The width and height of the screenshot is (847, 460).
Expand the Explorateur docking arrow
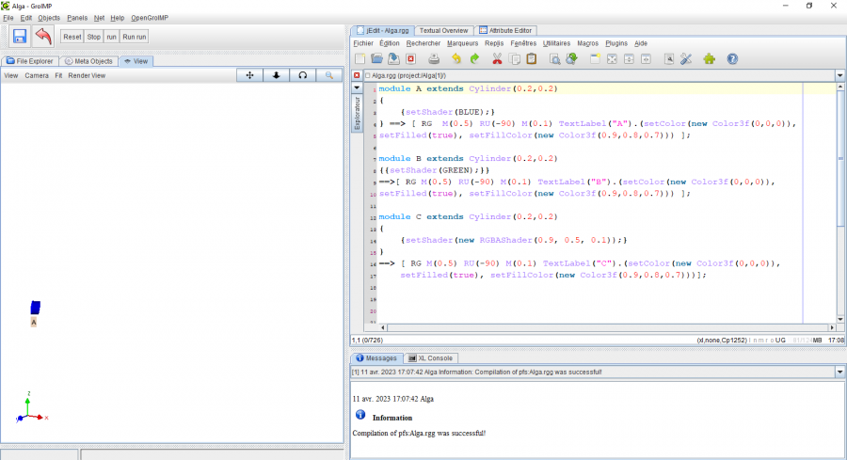click(x=357, y=88)
